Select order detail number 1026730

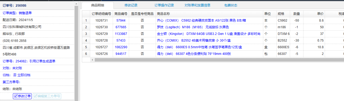pyautogui.click(x=101, y=27)
